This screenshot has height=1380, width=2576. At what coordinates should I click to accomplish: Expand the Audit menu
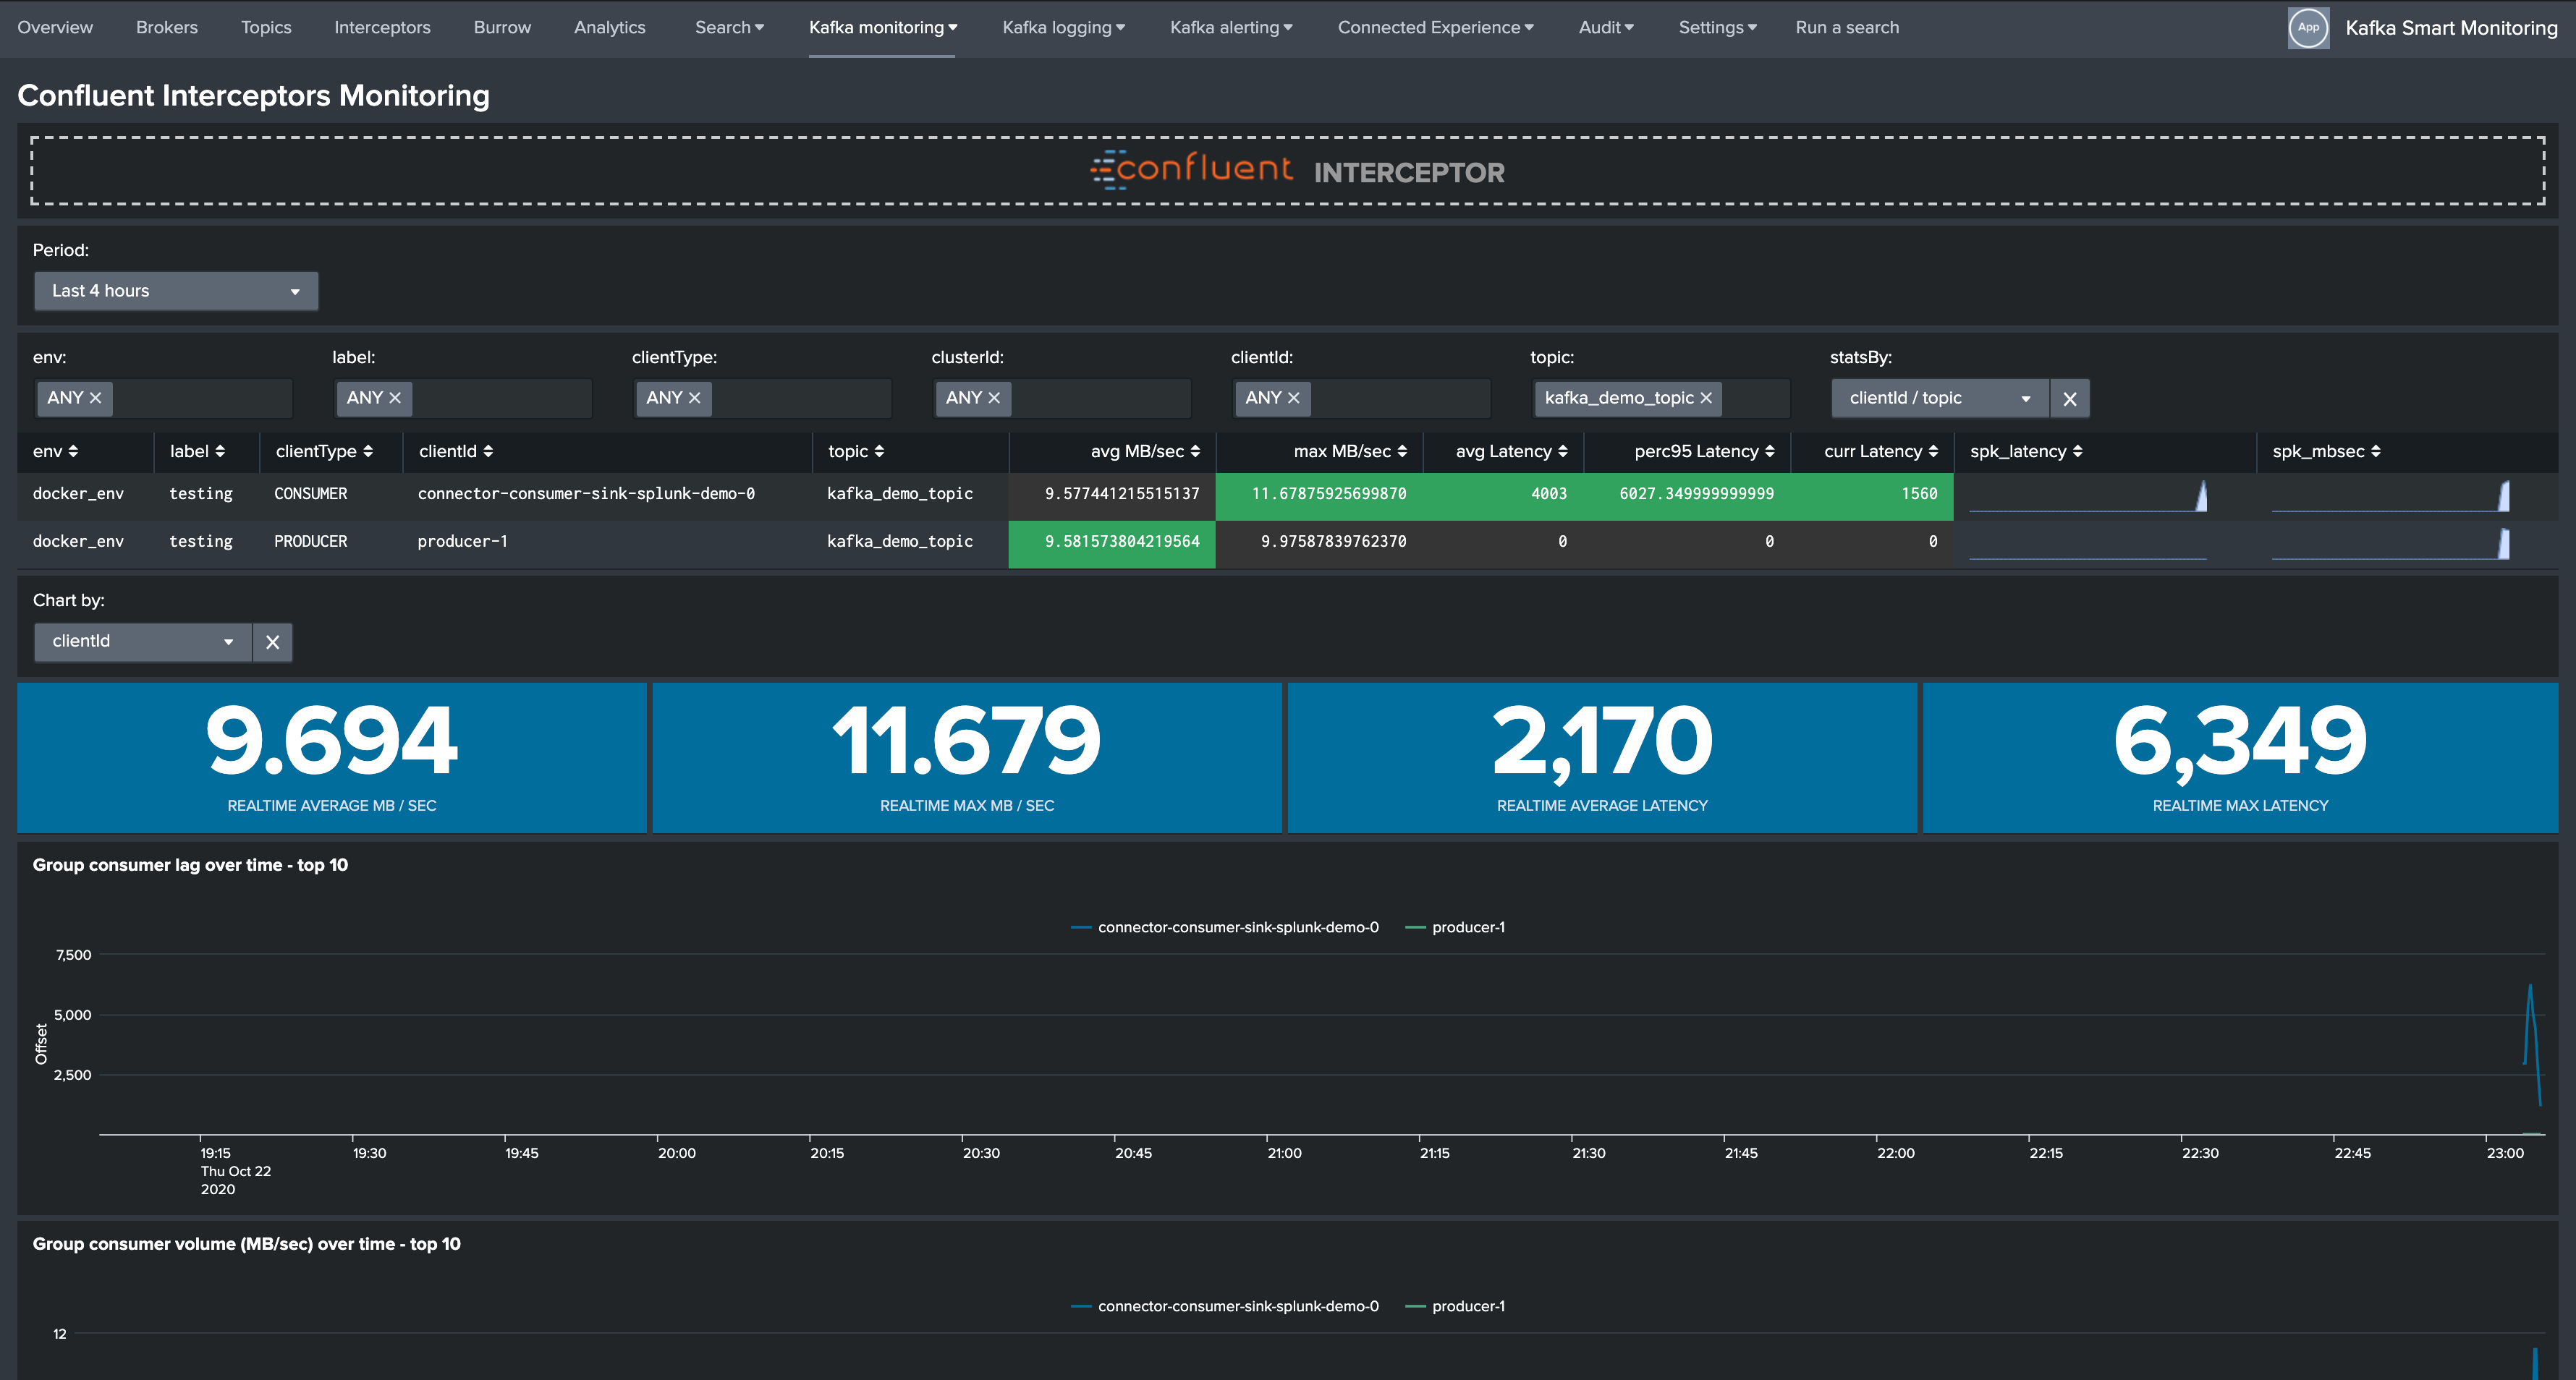click(x=1606, y=28)
